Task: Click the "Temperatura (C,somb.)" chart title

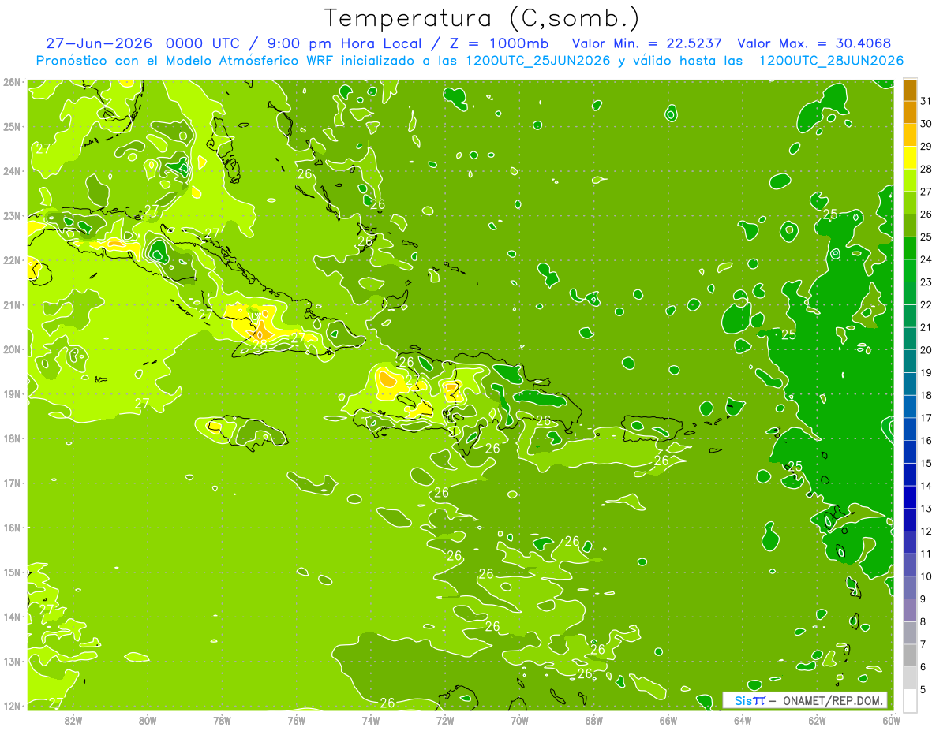Action: point(482,19)
